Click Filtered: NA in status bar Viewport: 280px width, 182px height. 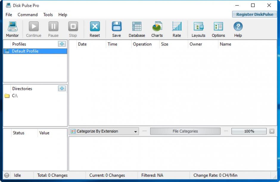coord(152,175)
